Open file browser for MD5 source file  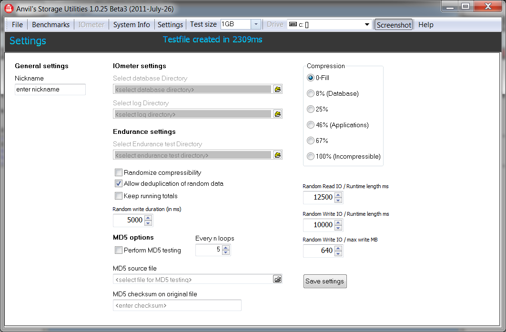pos(277,279)
